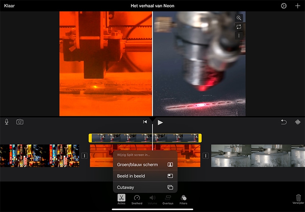
Task: Select the steel tank clip
Action: [x=258, y=156]
